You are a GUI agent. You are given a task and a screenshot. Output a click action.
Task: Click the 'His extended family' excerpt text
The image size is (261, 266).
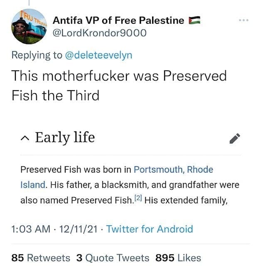coord(186,200)
